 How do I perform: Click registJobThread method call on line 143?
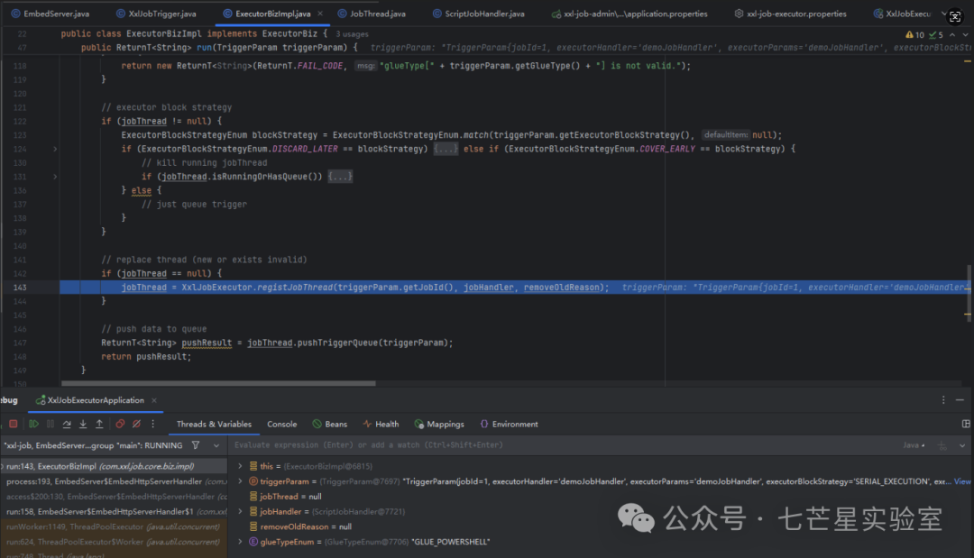tap(294, 288)
